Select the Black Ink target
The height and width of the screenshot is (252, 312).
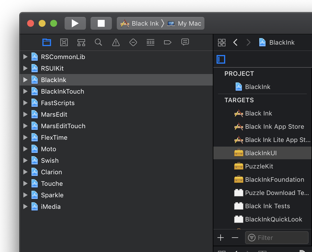point(263,113)
